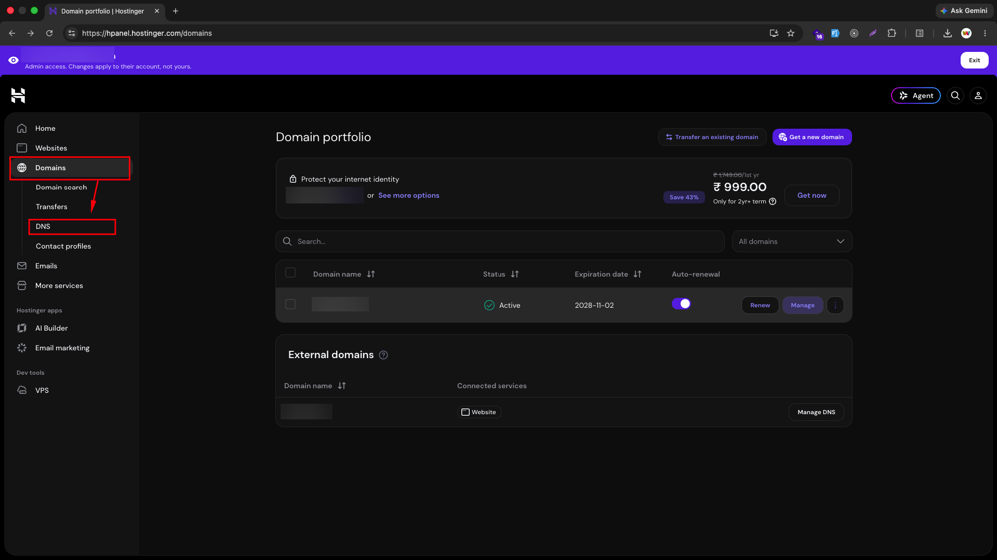Open the Agent assistant button
Screen dimensions: 997x560
tap(915, 95)
